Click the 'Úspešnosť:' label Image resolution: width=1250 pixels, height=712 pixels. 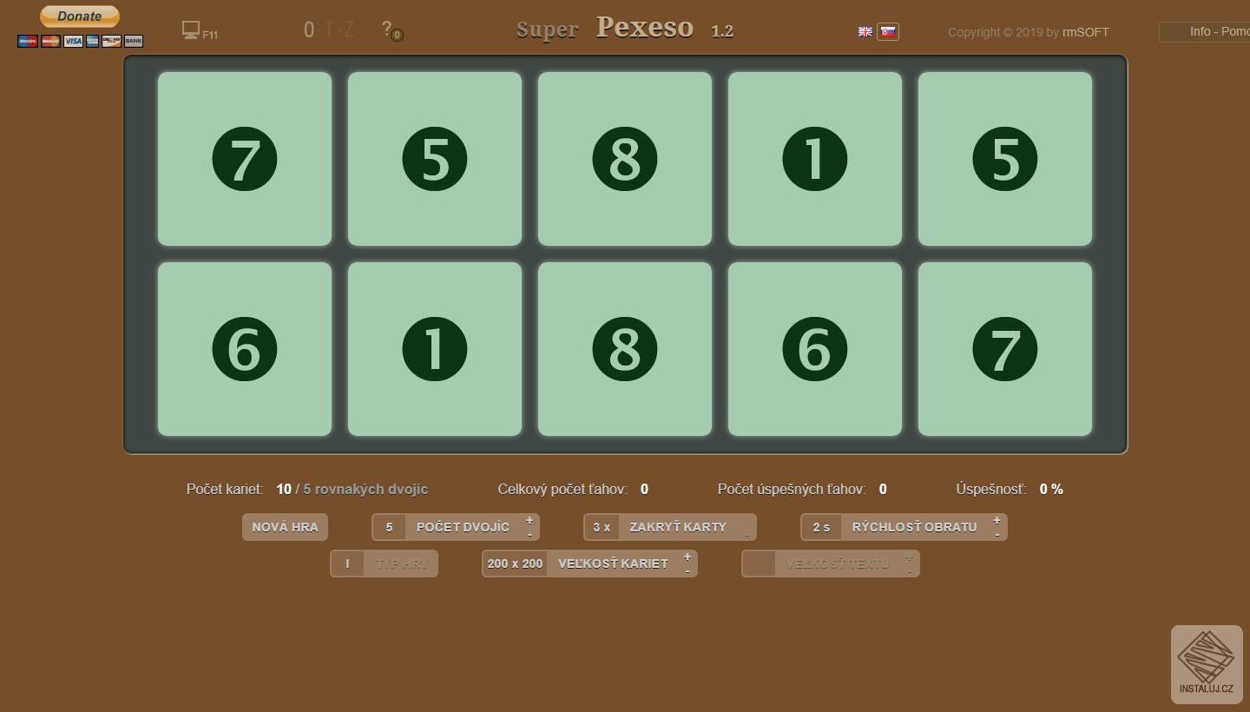991,489
